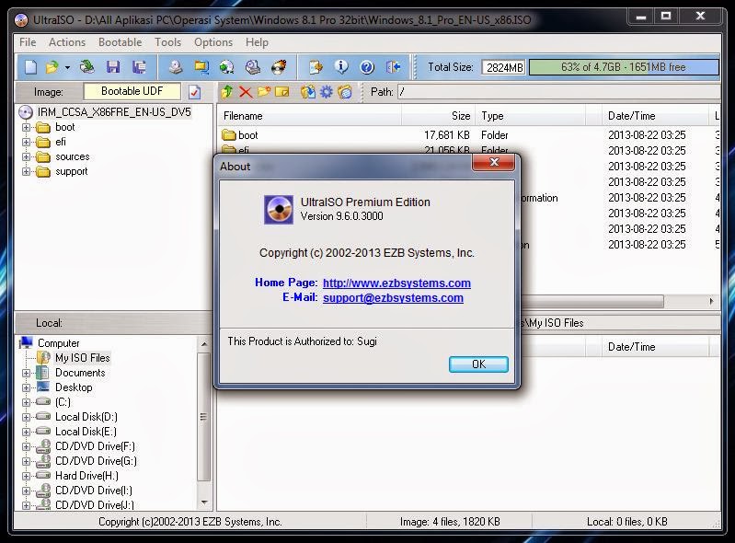735x543 pixels.
Task: Click the Exit door icon
Action: pyautogui.click(x=393, y=67)
